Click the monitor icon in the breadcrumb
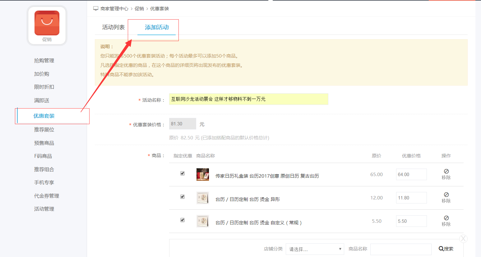 click(96, 8)
